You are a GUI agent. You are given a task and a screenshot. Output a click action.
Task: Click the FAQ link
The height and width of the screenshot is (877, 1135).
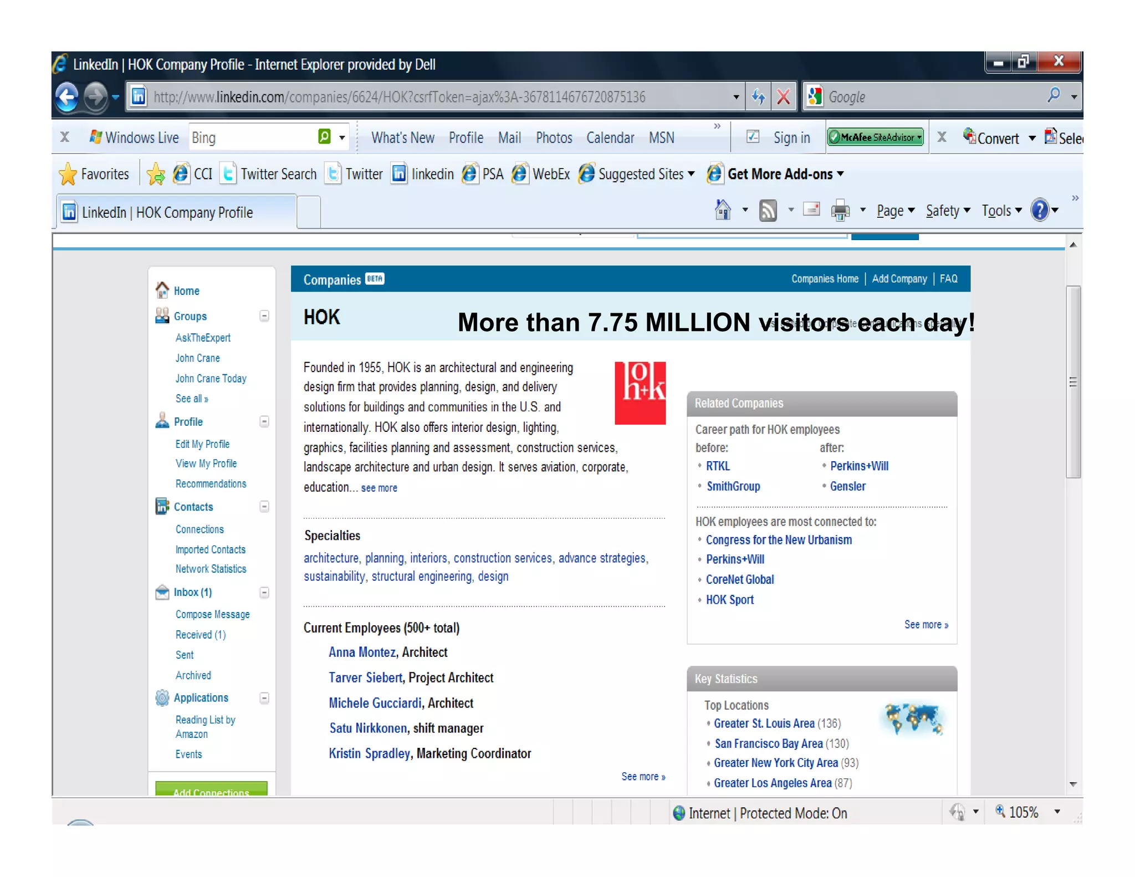pyautogui.click(x=948, y=279)
